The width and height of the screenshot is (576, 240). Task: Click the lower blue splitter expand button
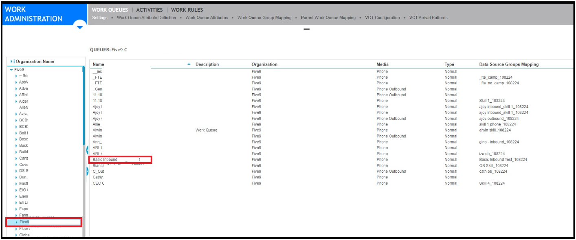[87, 171]
